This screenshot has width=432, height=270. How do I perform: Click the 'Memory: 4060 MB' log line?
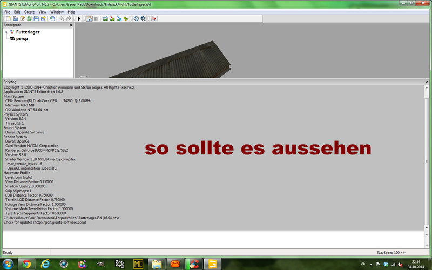point(19,105)
